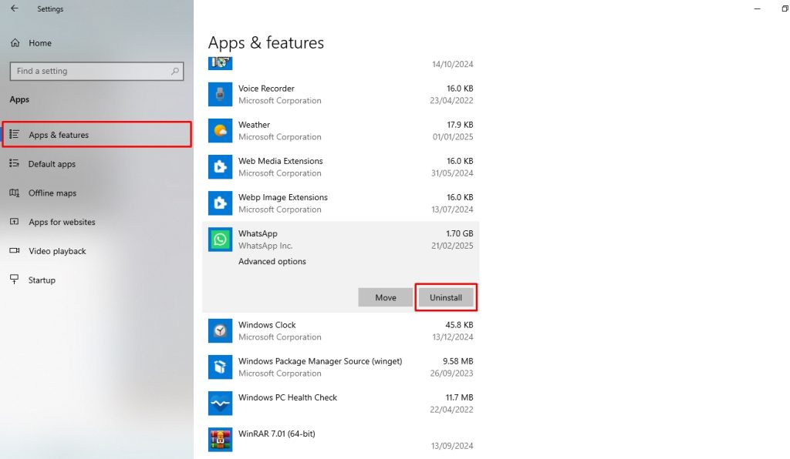
Task: Click the Windows Clock icon
Action: 220,331
